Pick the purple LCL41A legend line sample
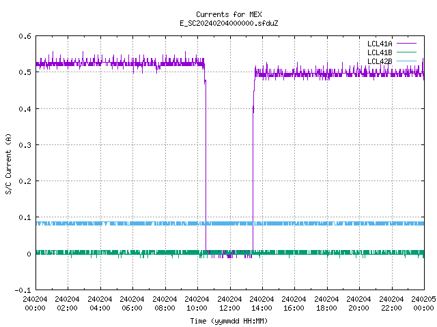 pos(406,44)
